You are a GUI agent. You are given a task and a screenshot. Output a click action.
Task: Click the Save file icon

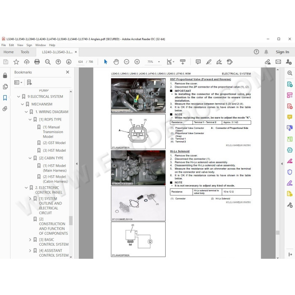pos(5,62)
